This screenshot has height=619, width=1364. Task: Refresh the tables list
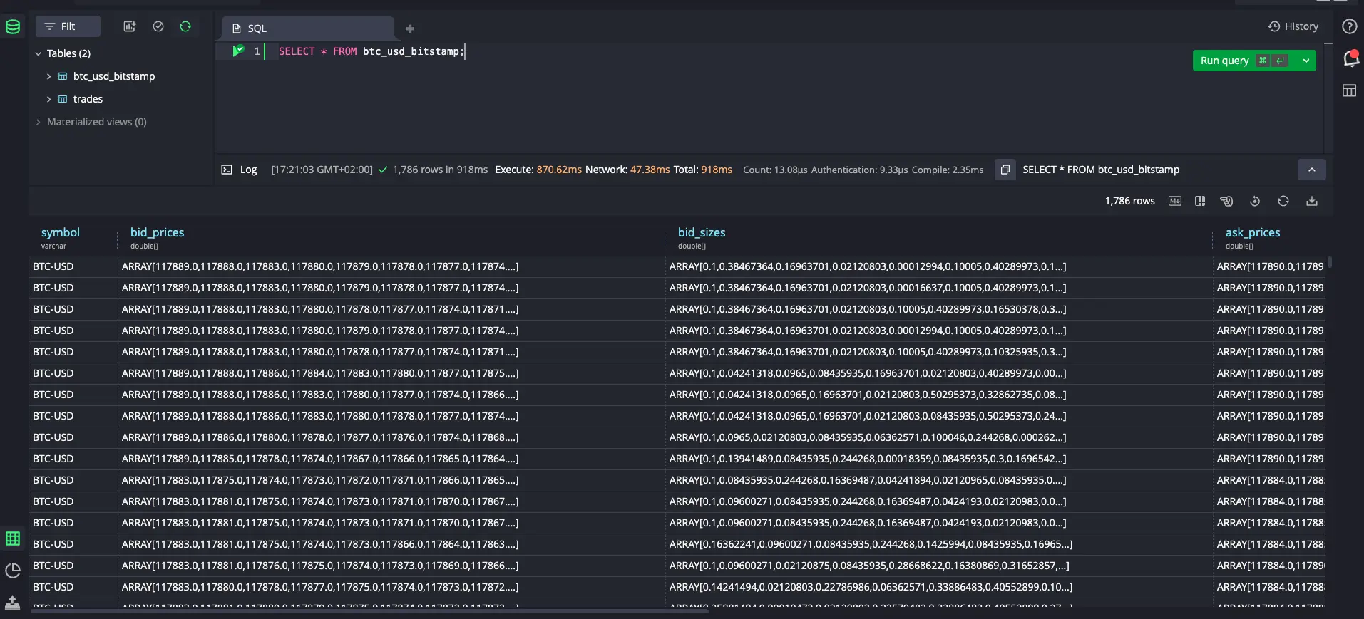(185, 26)
